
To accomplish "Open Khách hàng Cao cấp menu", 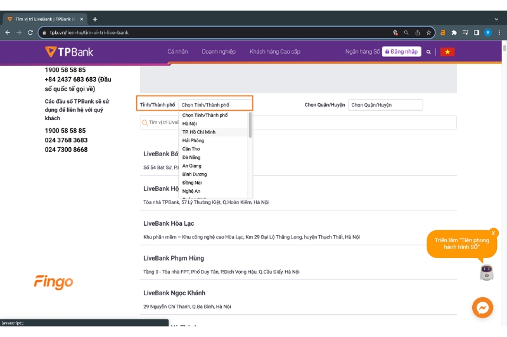I will (275, 52).
